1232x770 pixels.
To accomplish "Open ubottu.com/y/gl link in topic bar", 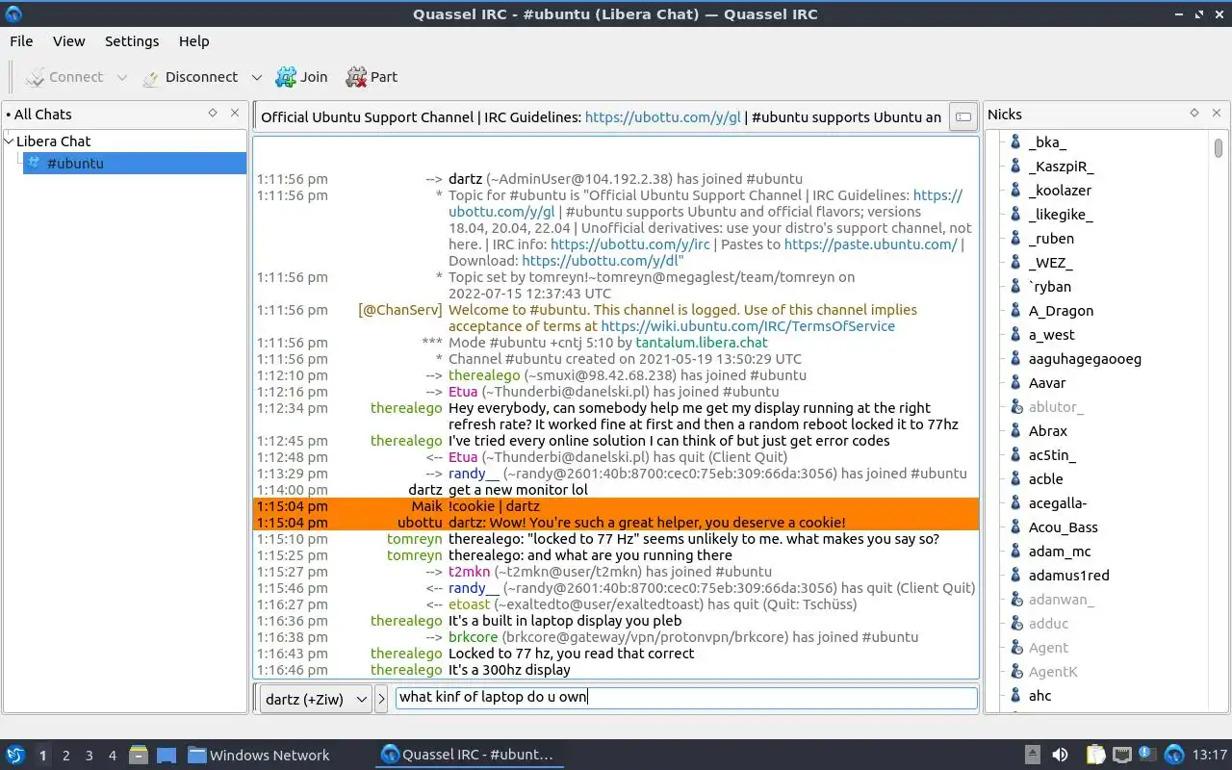I will [663, 117].
